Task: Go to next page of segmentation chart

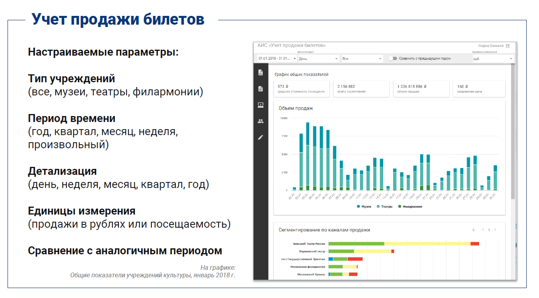Action: [495, 230]
